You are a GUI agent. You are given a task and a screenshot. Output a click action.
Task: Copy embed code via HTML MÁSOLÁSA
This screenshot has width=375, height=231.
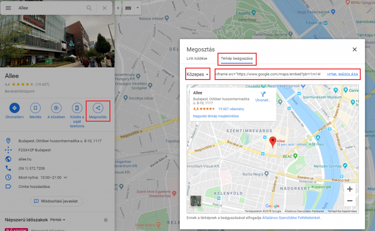344,74
